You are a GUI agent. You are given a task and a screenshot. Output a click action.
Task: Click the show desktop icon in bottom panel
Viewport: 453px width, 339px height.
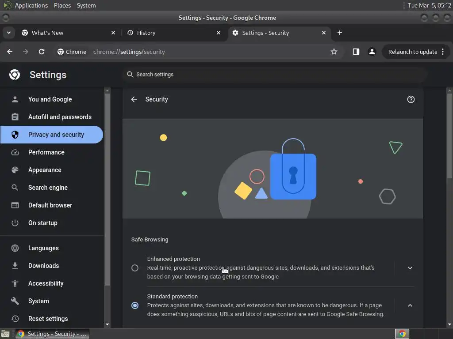tap(5, 334)
